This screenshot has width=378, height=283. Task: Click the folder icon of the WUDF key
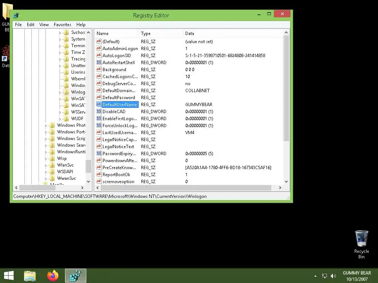coord(66,118)
